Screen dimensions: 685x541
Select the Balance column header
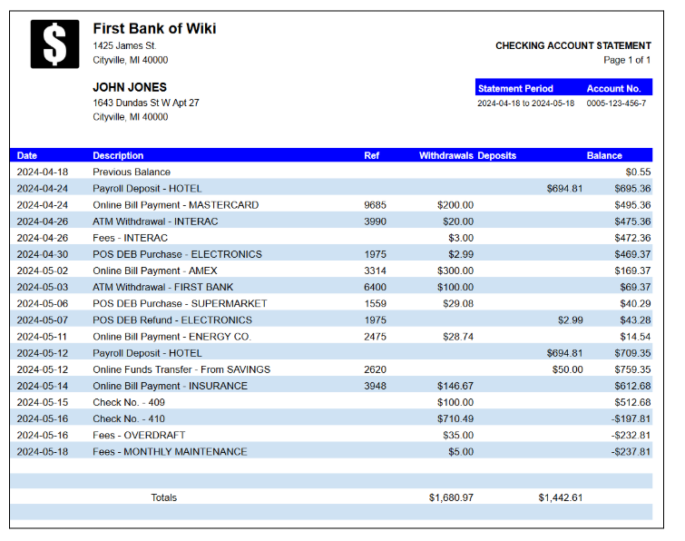(x=604, y=155)
